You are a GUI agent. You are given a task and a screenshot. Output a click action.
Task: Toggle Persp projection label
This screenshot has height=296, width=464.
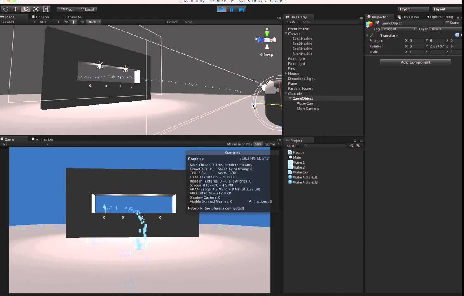(266, 55)
